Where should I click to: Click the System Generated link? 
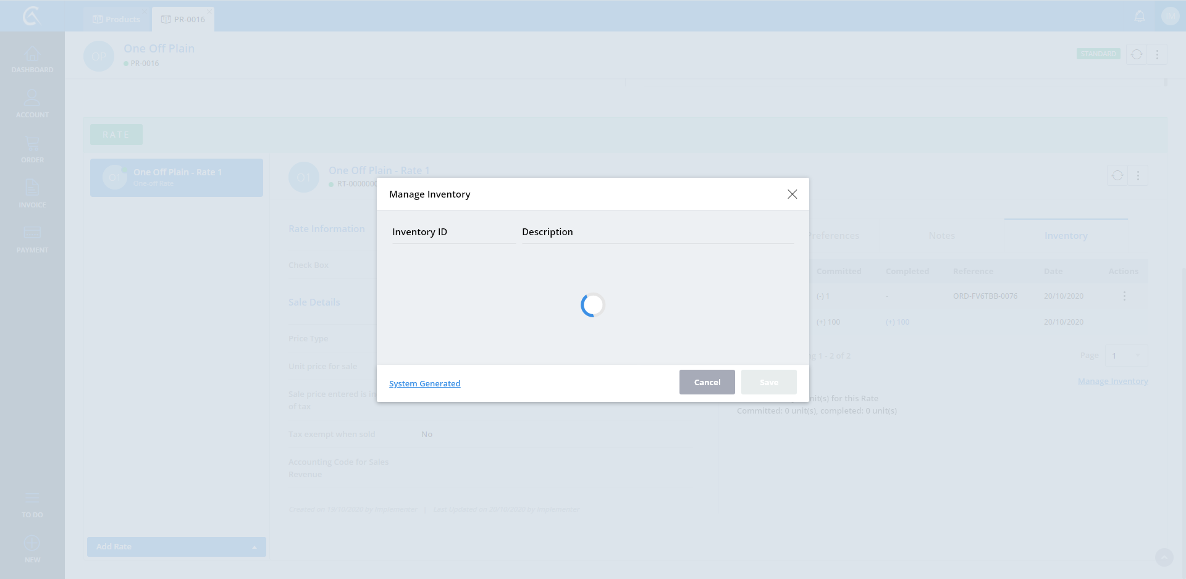tap(424, 383)
